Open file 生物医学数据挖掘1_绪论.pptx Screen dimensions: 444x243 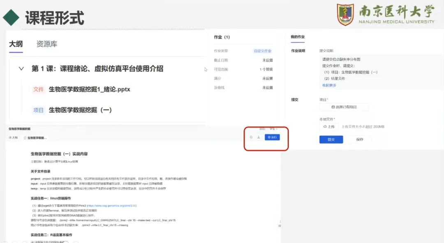(90, 90)
